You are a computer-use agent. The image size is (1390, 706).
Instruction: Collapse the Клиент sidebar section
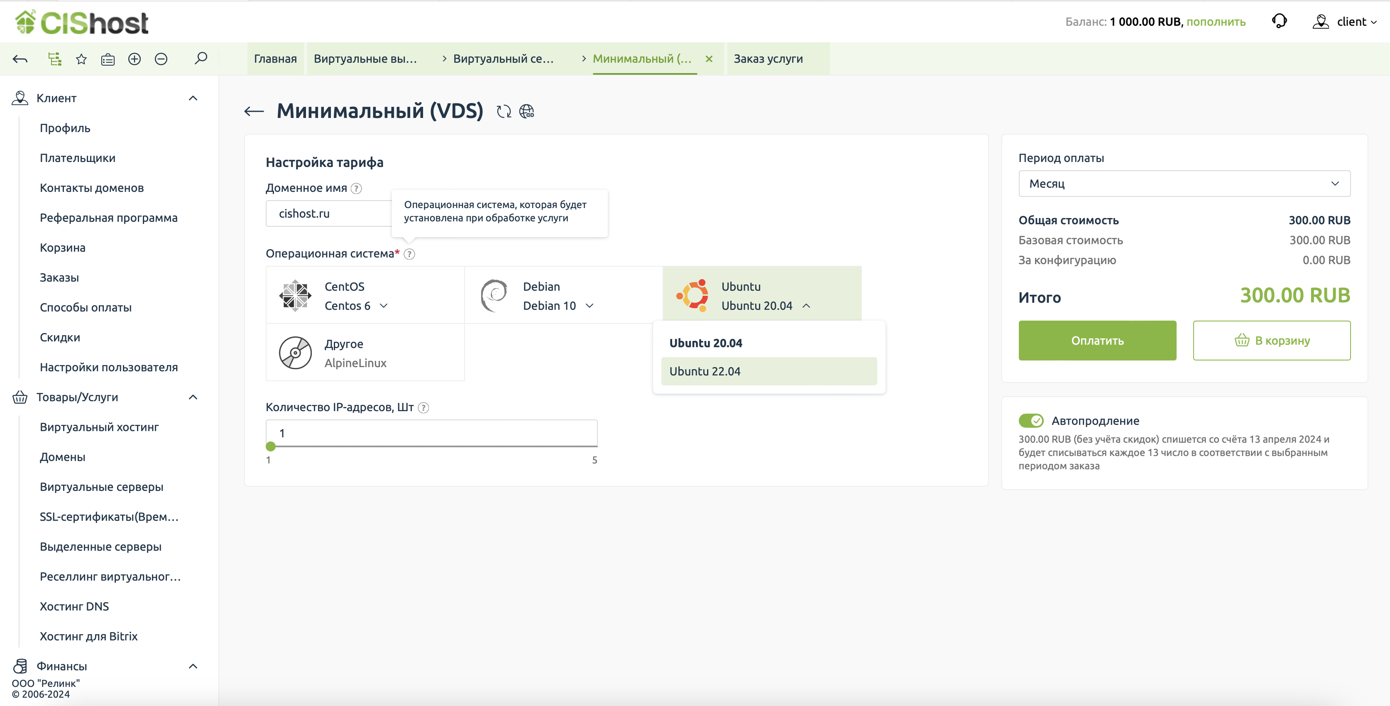coord(193,98)
